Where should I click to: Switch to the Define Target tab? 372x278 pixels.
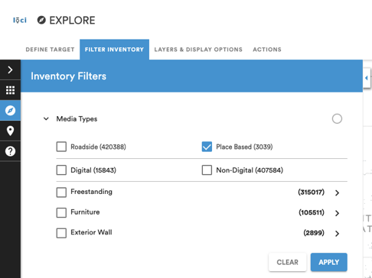[x=50, y=50]
